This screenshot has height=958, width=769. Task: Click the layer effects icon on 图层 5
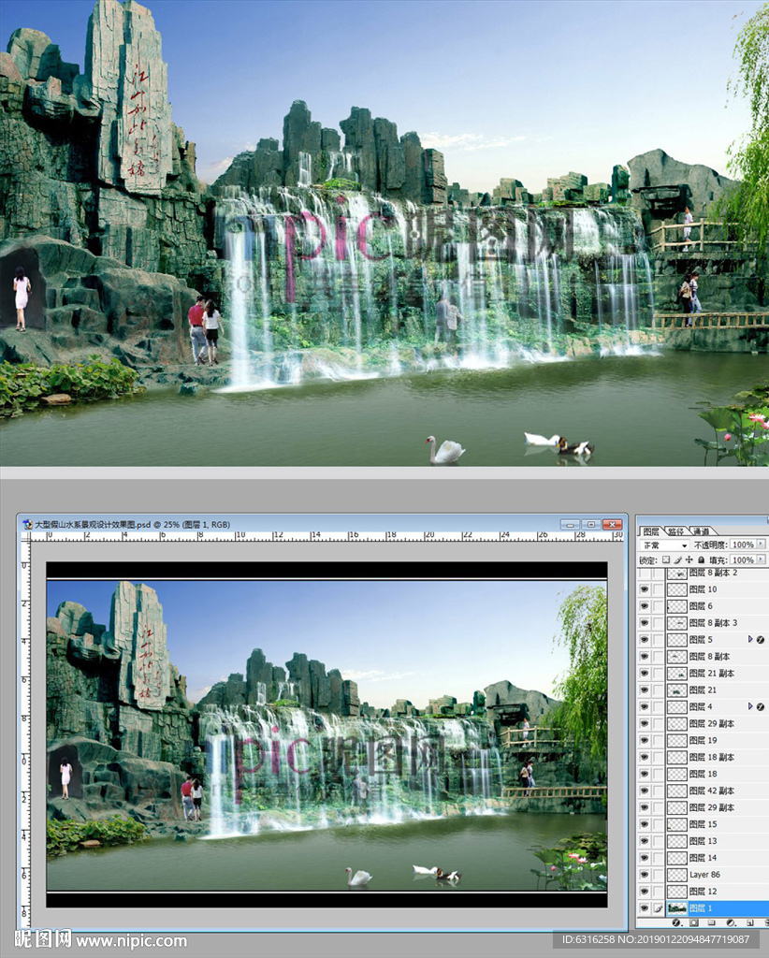tap(761, 640)
